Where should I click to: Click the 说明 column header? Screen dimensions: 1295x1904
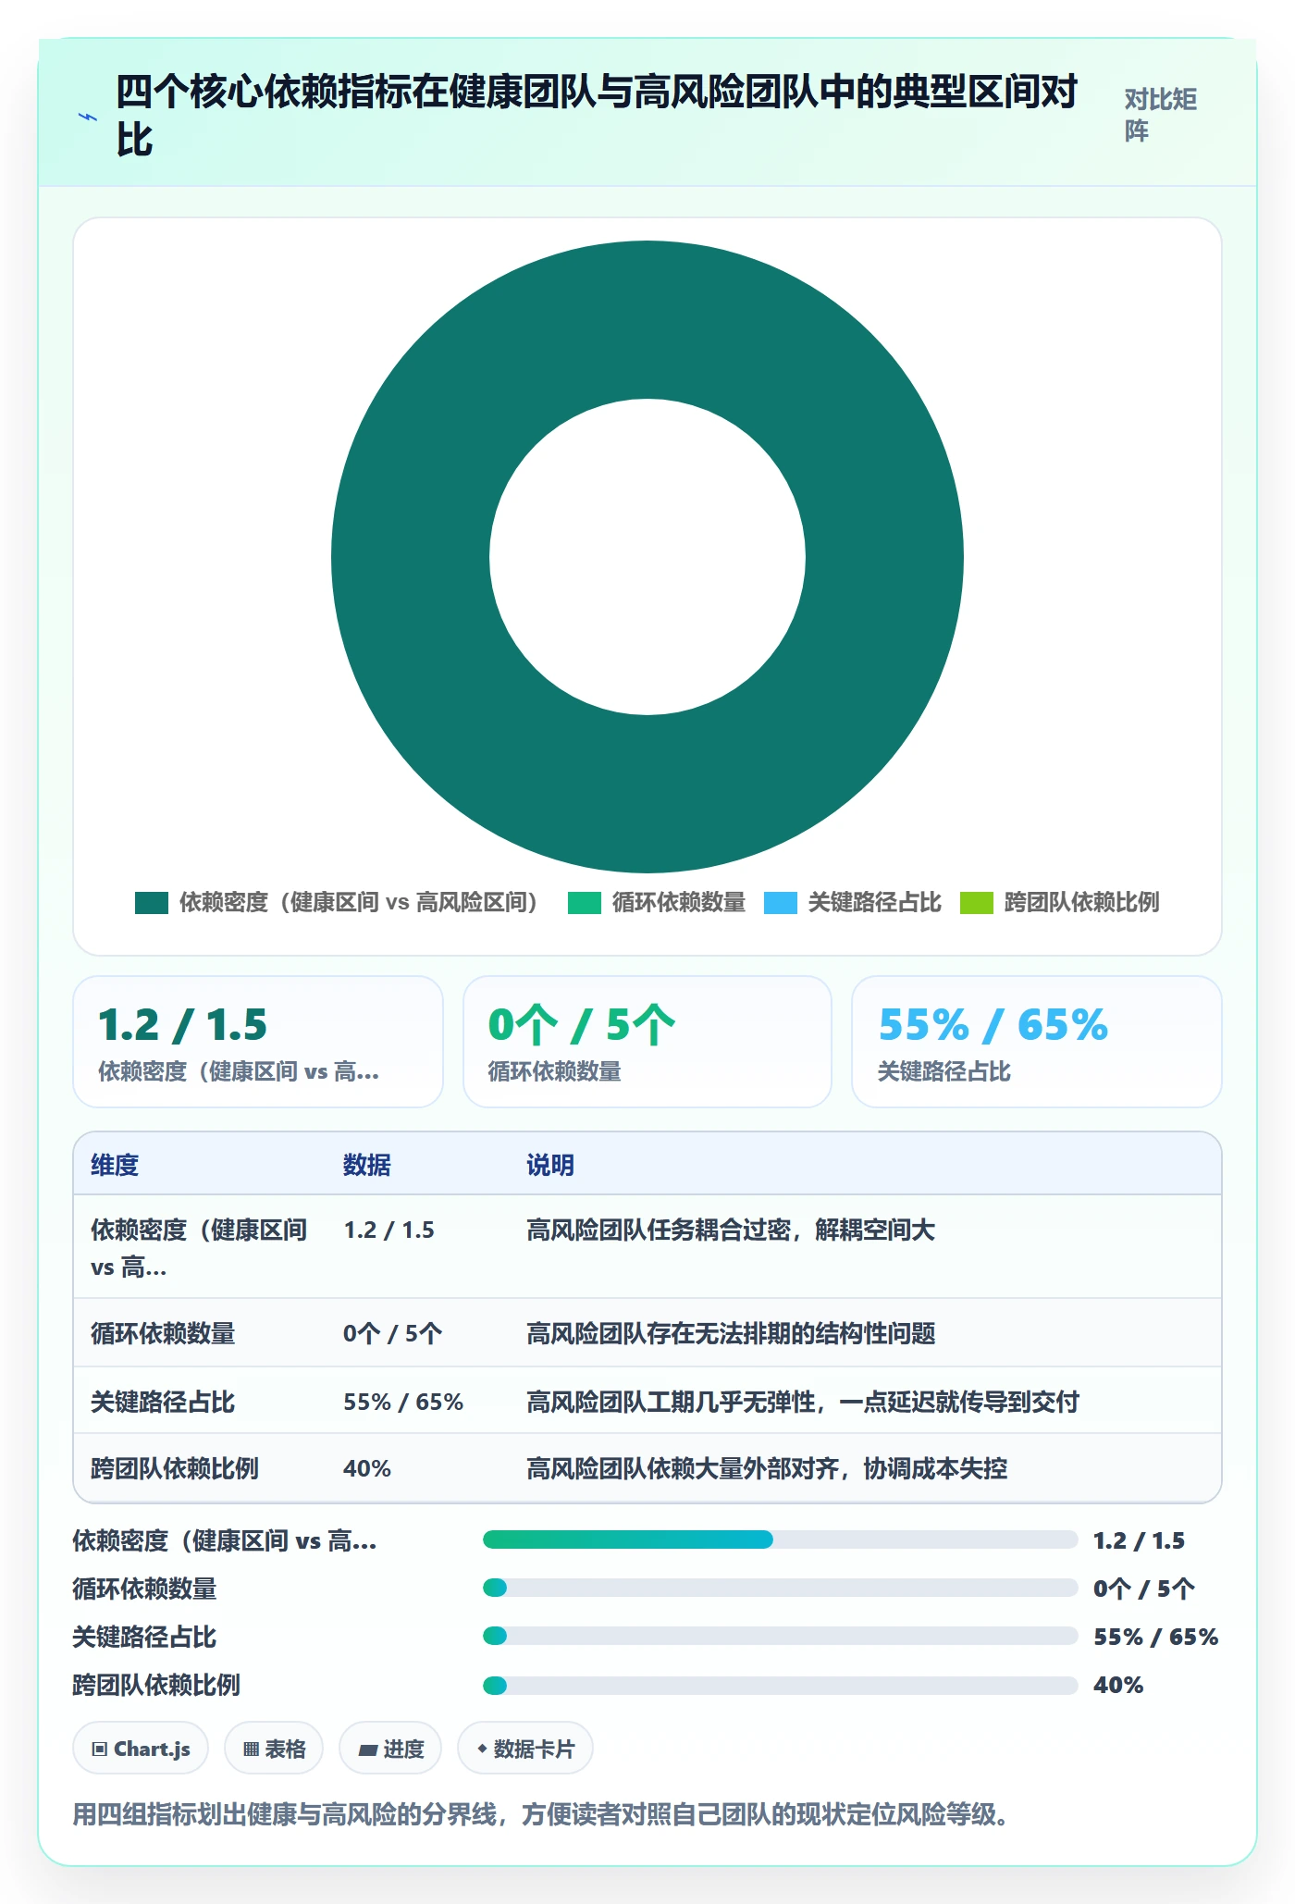(550, 1165)
